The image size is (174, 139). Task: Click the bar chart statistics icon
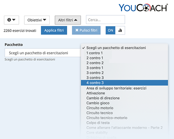click(x=120, y=30)
